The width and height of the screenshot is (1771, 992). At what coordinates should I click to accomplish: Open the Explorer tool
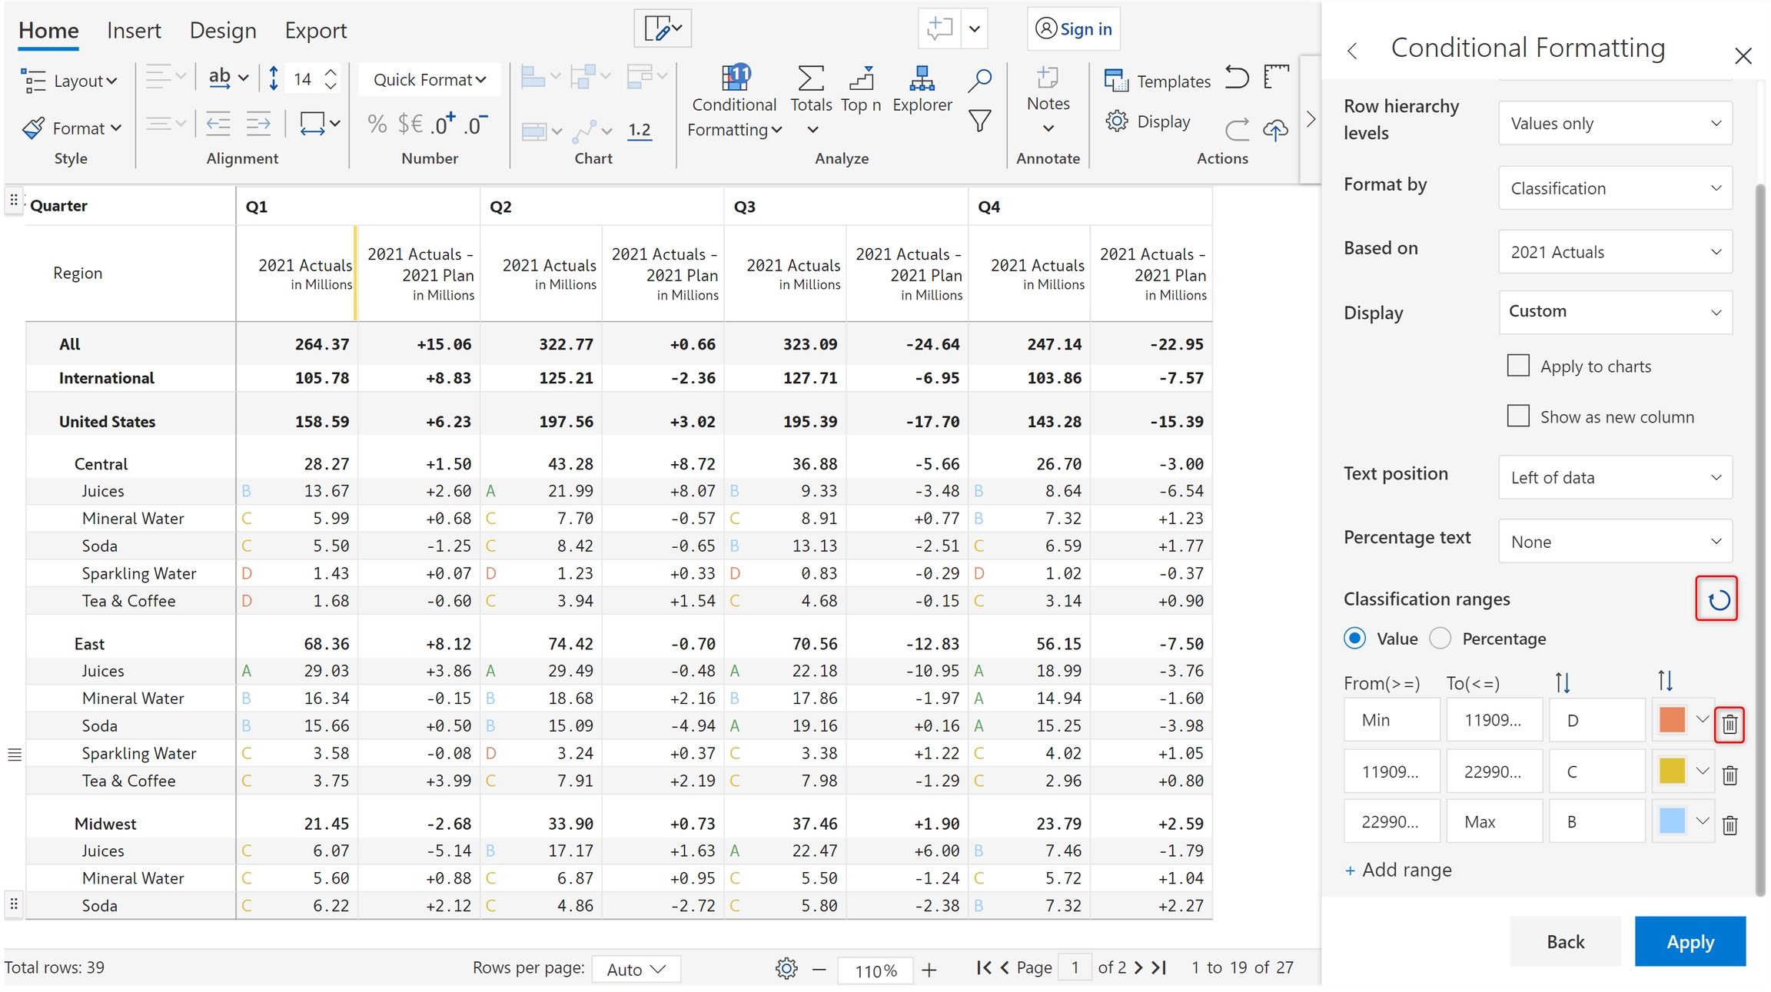point(922,89)
